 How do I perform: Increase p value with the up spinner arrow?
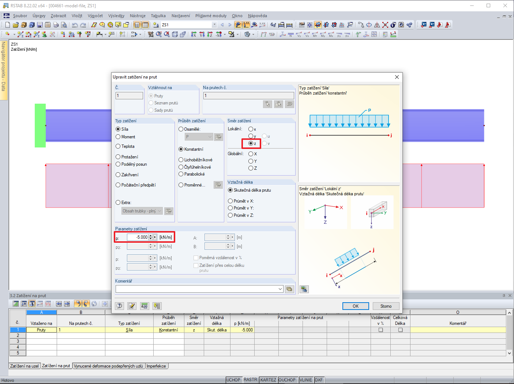pos(150,236)
